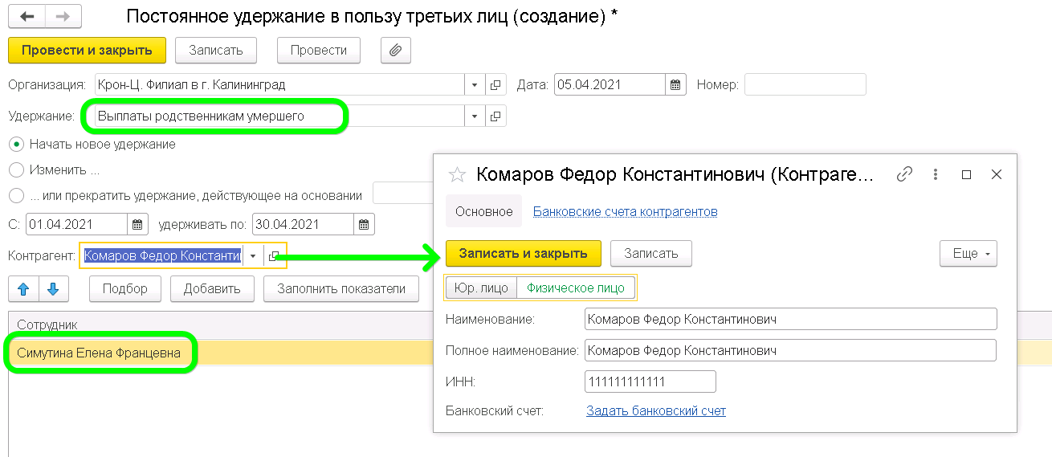1052x457 pixels.
Task: Move the row up with the blue arrow
Action: click(x=23, y=289)
